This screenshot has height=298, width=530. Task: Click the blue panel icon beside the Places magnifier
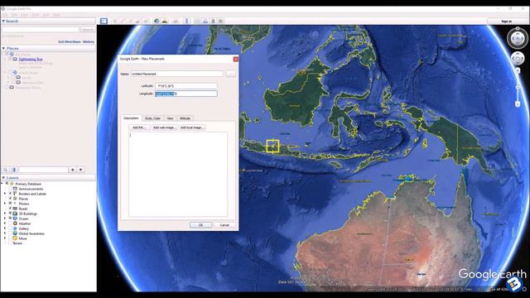pos(14,170)
